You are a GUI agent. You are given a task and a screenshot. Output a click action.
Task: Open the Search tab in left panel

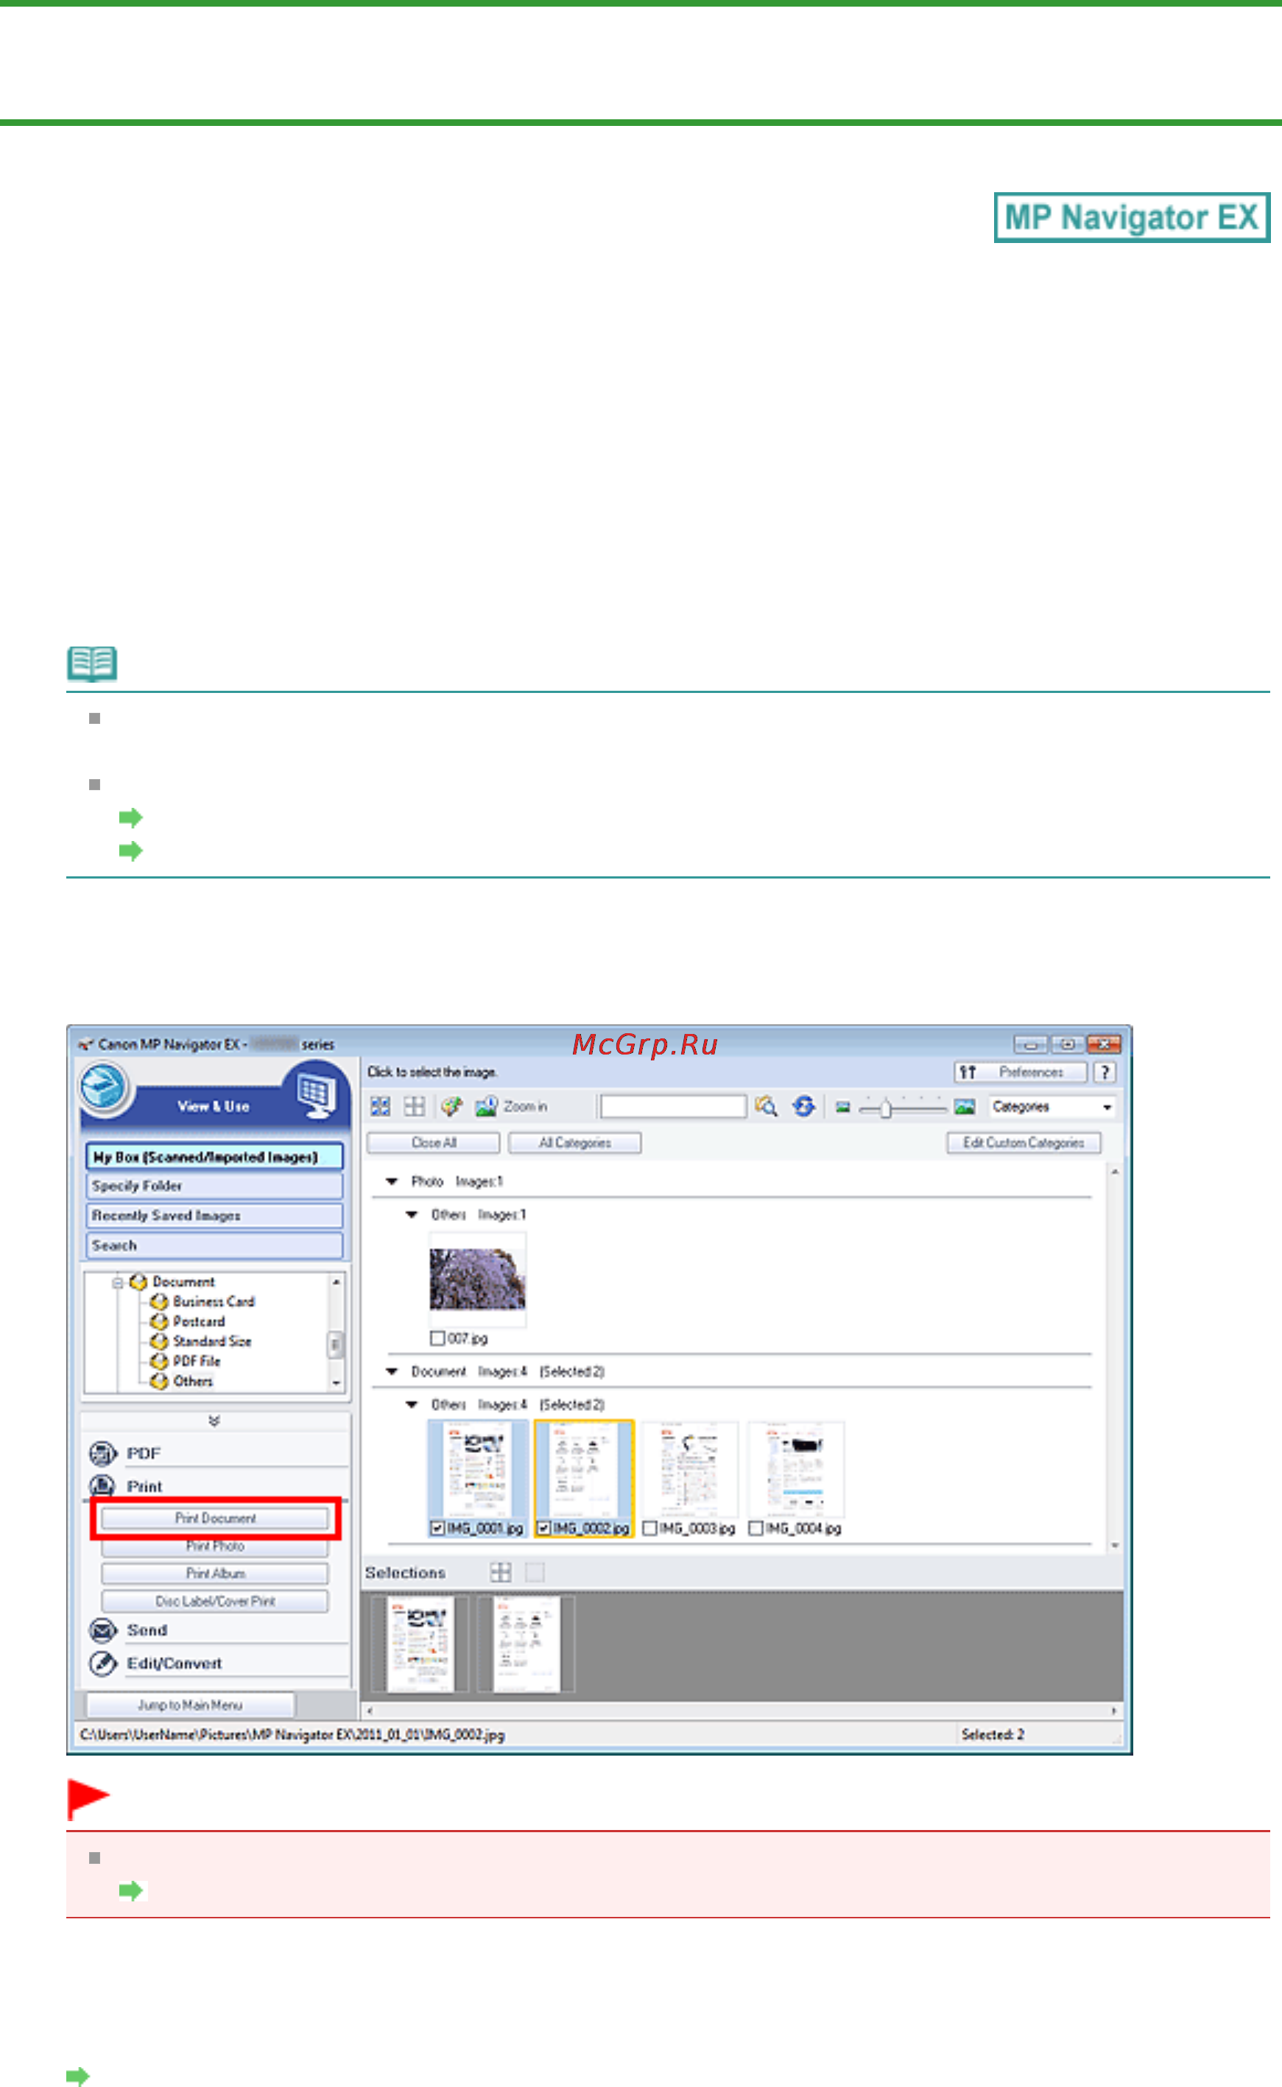point(214,1245)
